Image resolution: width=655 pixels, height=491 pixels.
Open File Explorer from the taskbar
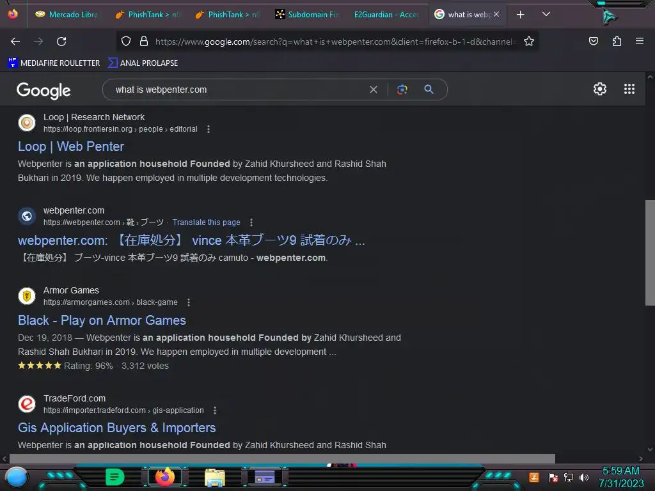(x=215, y=477)
